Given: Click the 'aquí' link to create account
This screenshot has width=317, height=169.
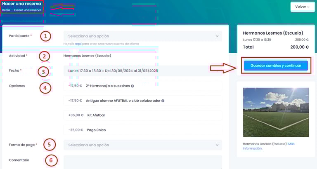Looking at the screenshot, I should tap(78, 44).
